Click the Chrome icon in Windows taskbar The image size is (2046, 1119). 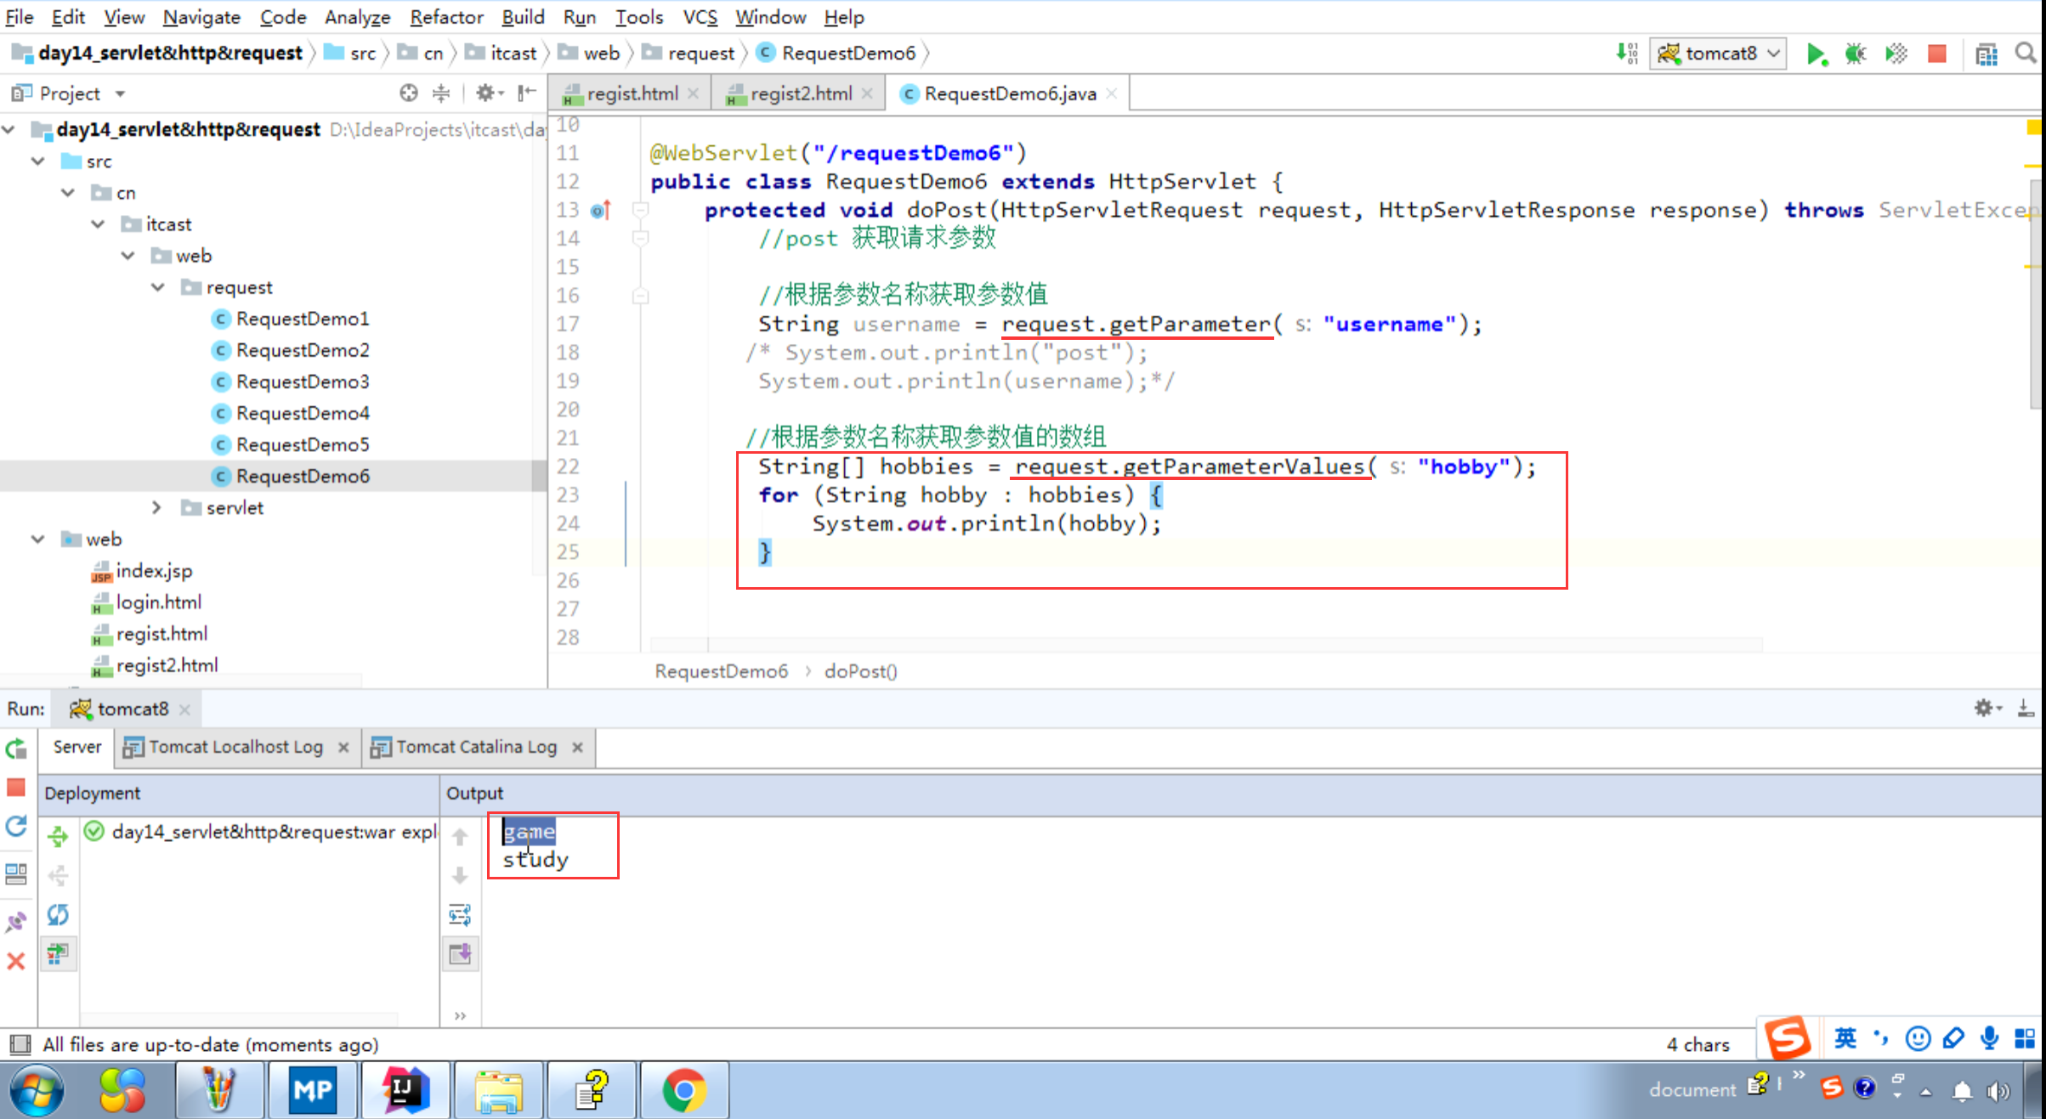[x=684, y=1090]
